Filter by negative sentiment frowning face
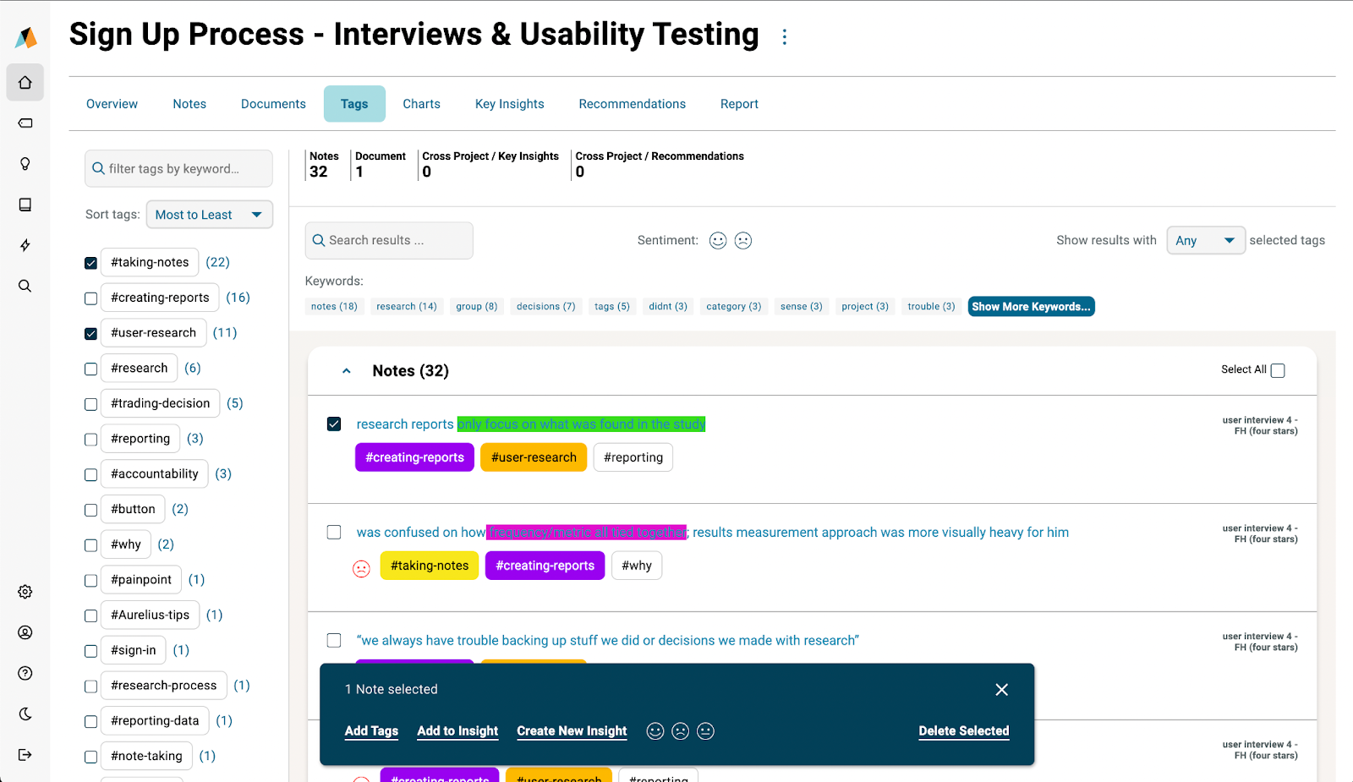This screenshot has width=1353, height=782. coord(743,241)
